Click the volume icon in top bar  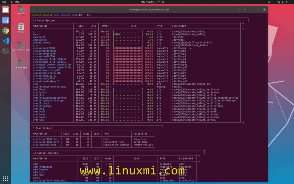point(283,2)
